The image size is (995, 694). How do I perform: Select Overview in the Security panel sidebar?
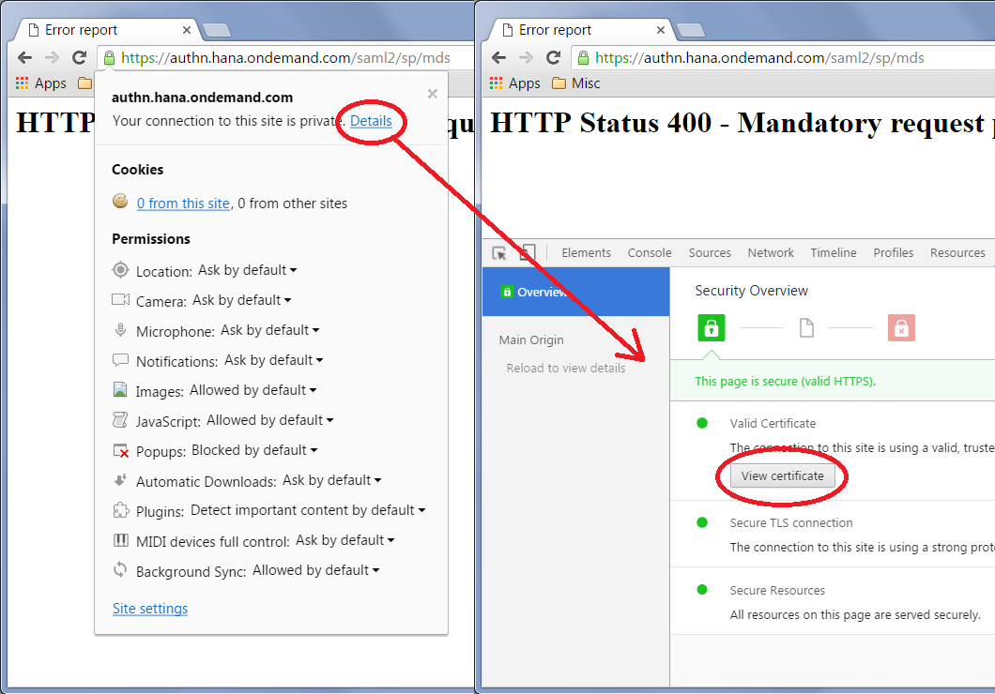click(541, 293)
